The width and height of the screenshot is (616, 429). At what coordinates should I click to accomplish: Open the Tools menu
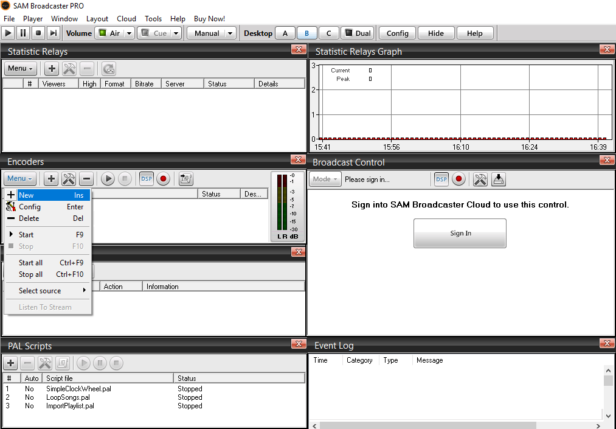(153, 18)
